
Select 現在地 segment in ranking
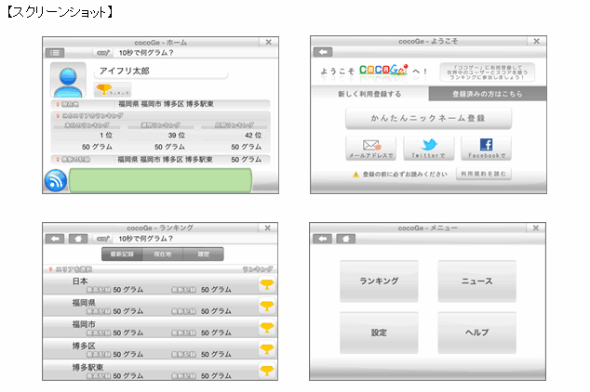pyautogui.click(x=163, y=255)
